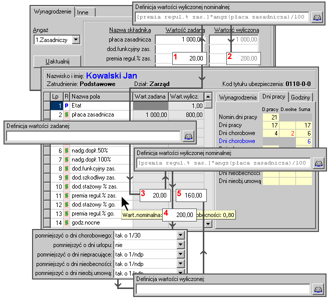Click the Lp column header

click(57, 96)
